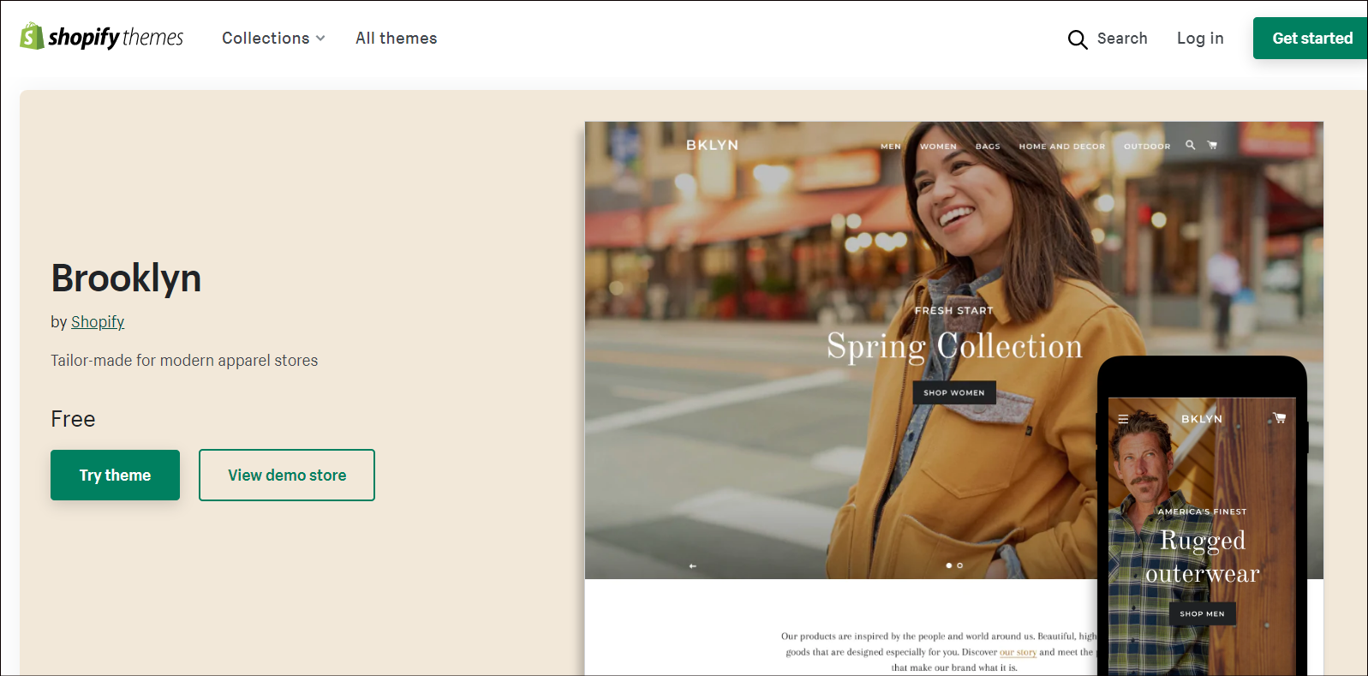1368x676 pixels.
Task: Click View demo store button
Action: click(287, 475)
